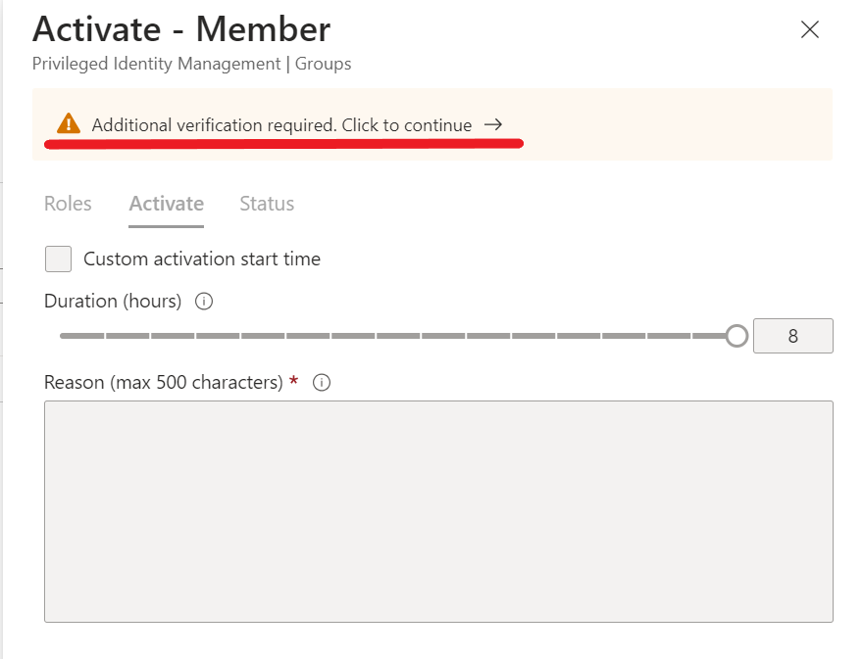Click 'Privileged Identity Management | Groups' subtitle
This screenshot has width=862, height=659.
191,65
